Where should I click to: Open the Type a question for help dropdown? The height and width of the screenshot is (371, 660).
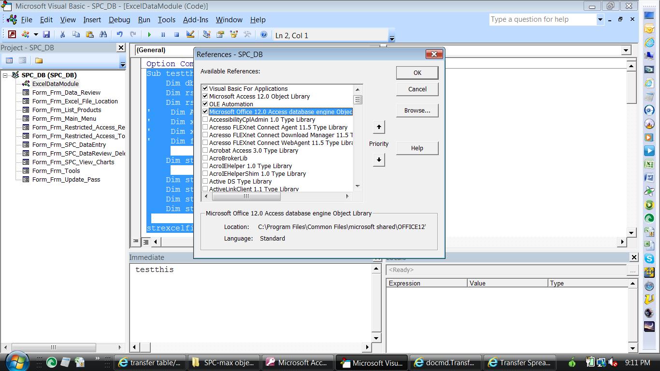[x=600, y=19]
